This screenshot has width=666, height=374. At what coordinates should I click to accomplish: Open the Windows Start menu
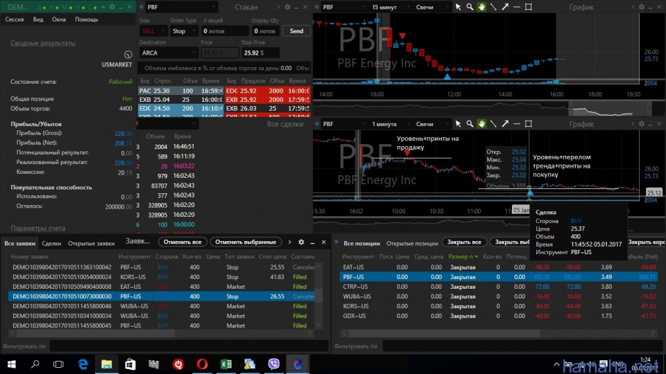[x=12, y=364]
